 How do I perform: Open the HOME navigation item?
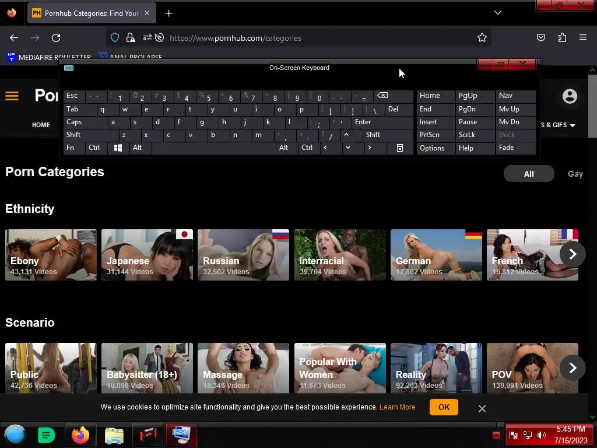pyautogui.click(x=41, y=125)
